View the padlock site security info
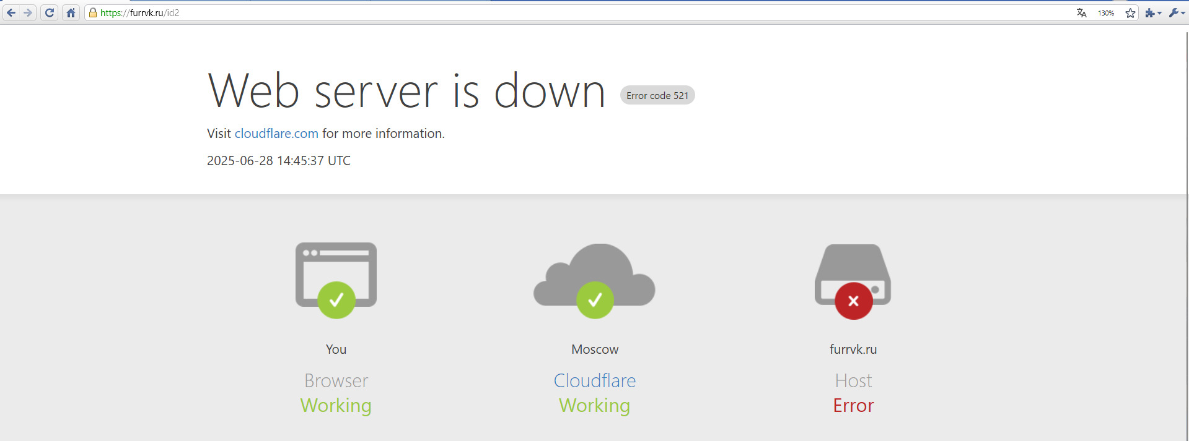1189x441 pixels. 93,12
